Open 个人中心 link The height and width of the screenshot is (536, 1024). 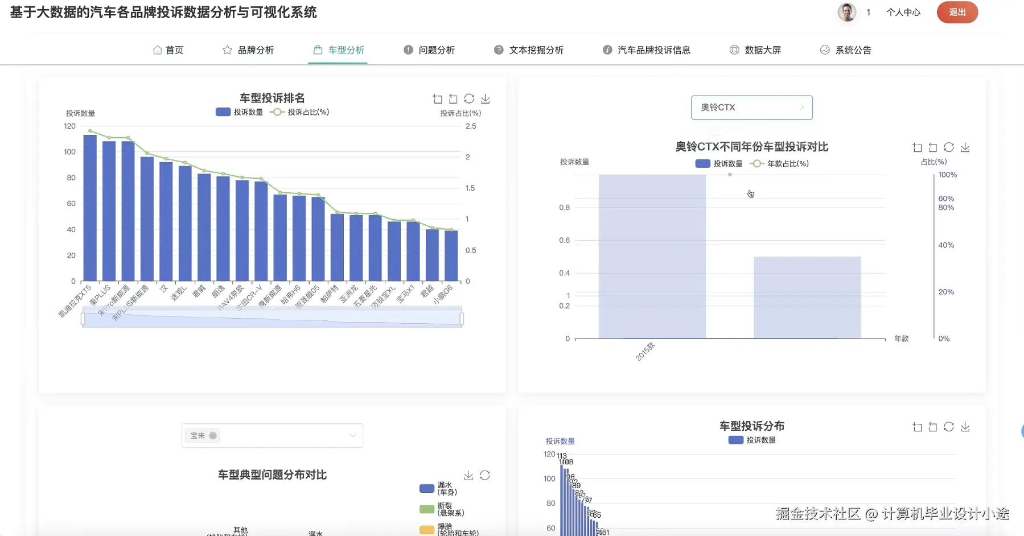click(x=904, y=12)
